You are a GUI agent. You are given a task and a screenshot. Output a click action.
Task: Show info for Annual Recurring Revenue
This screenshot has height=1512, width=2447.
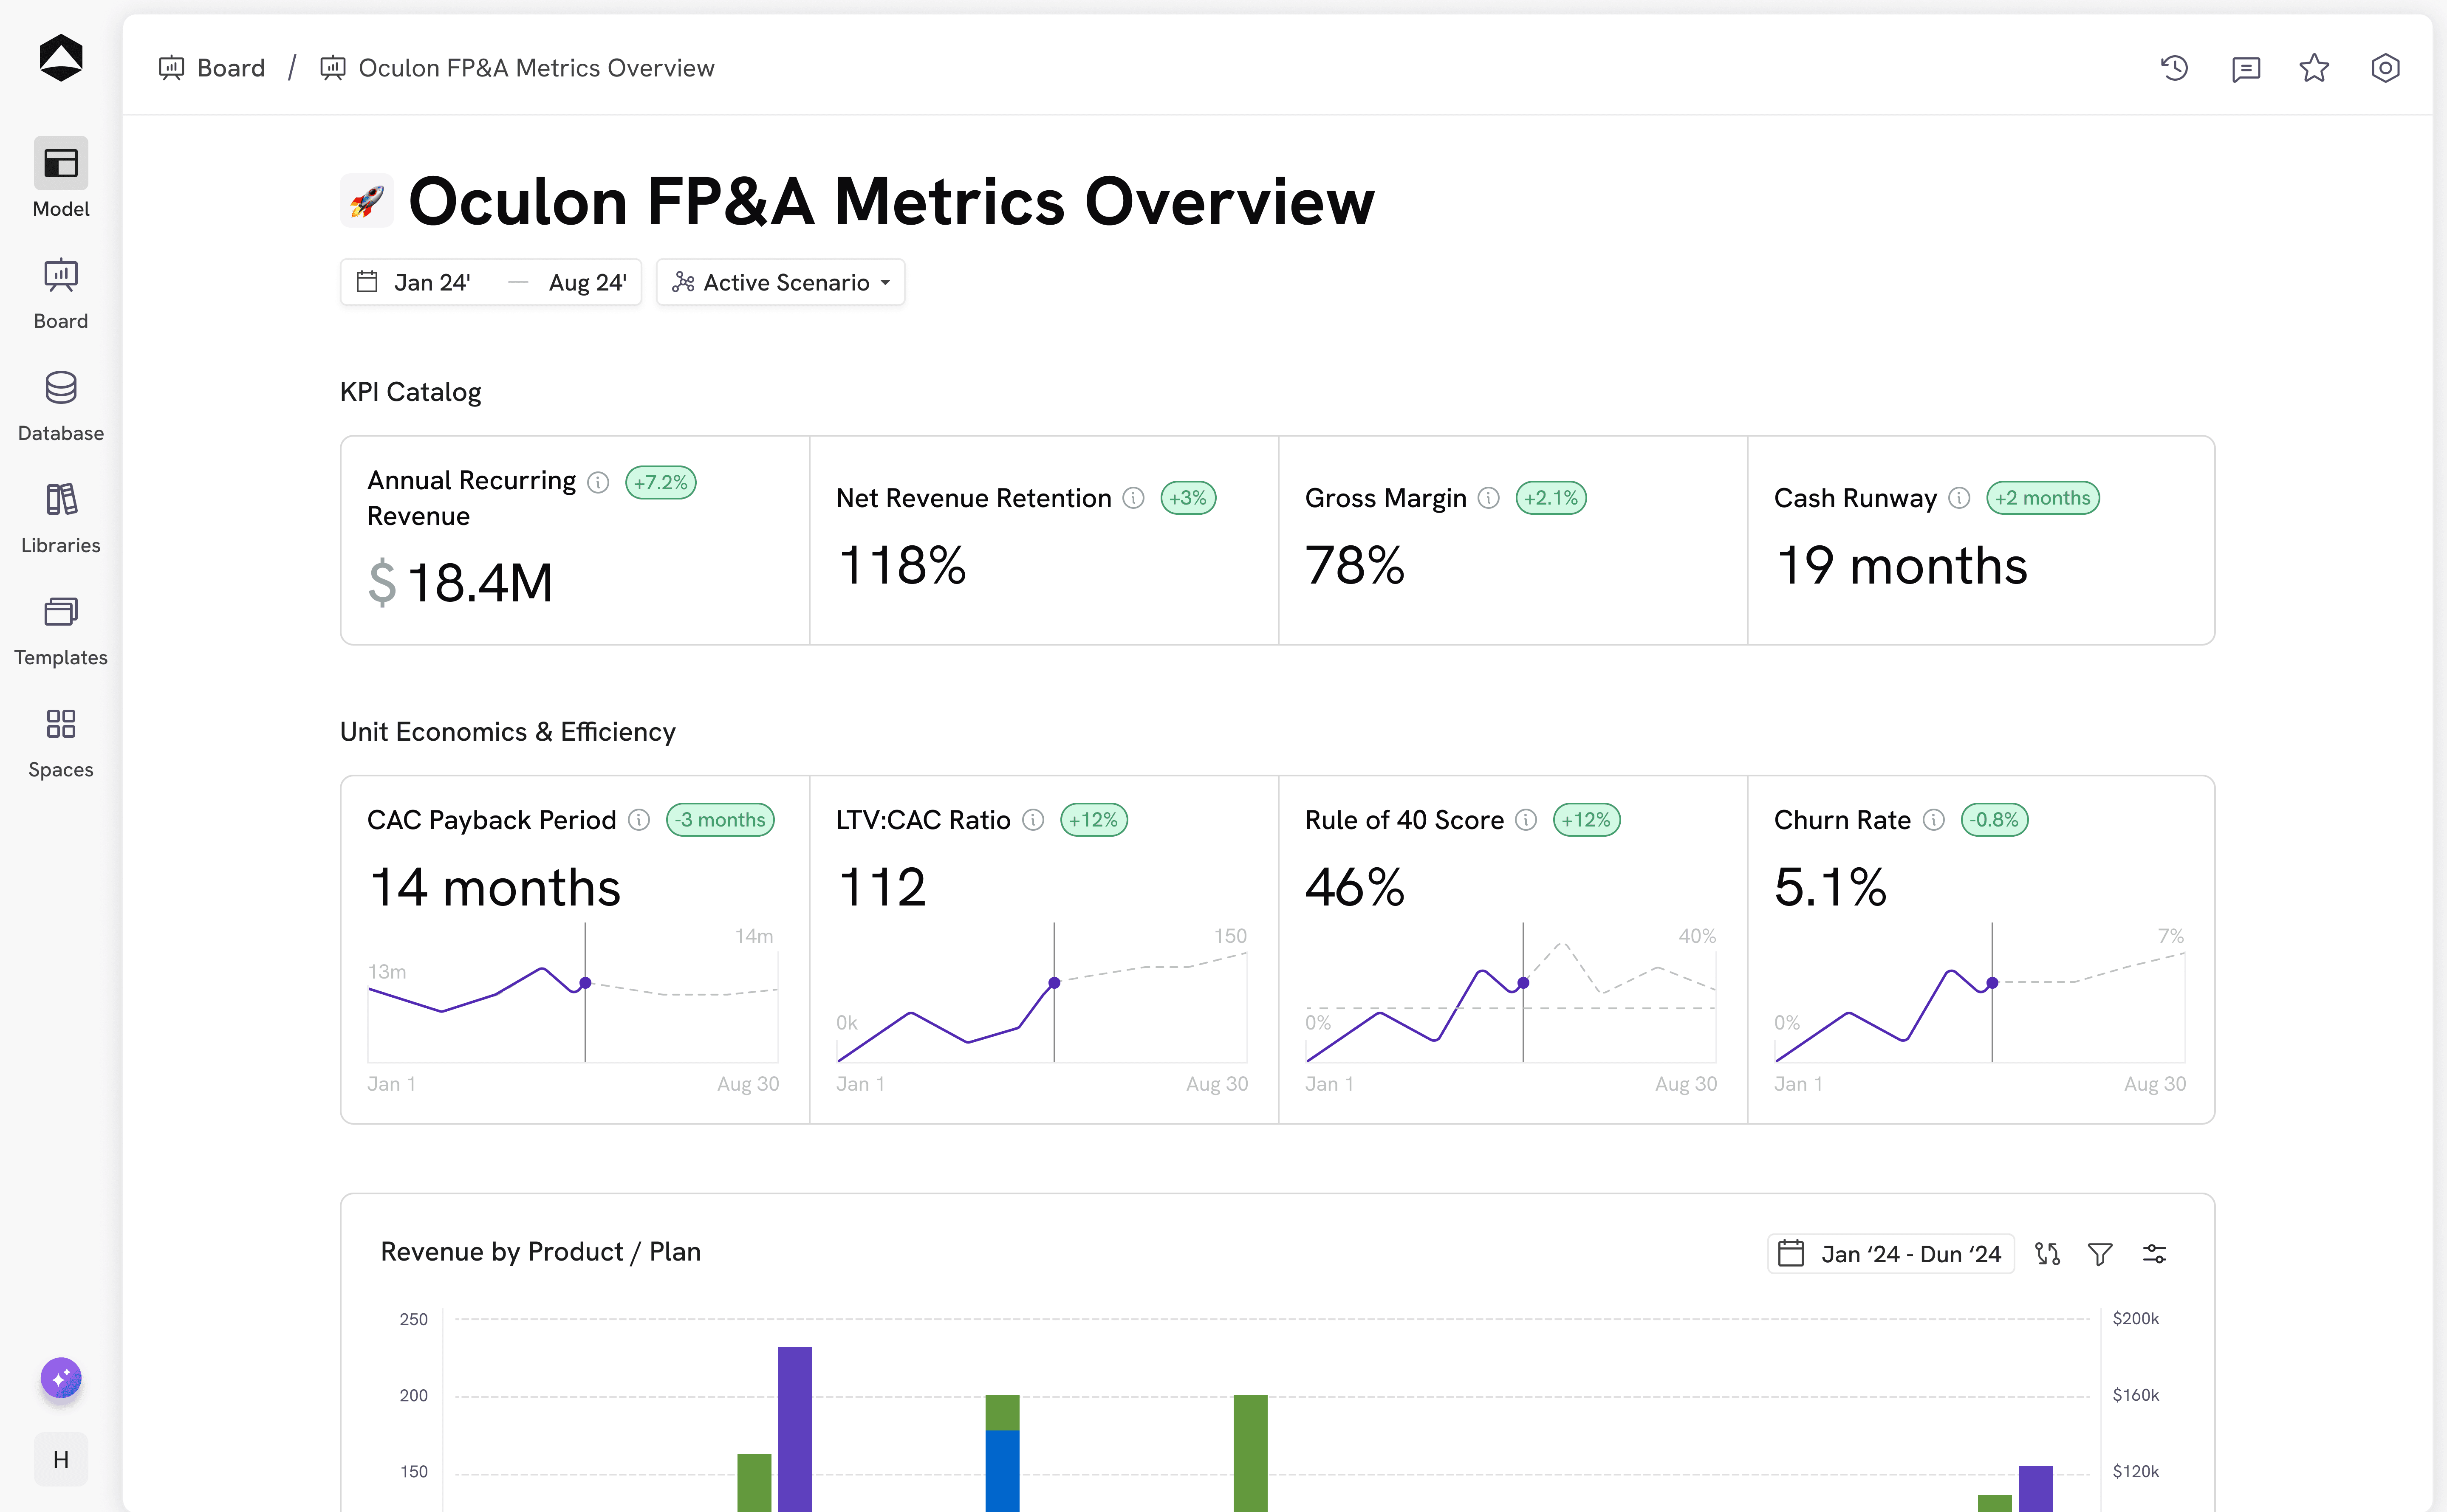coord(598,482)
